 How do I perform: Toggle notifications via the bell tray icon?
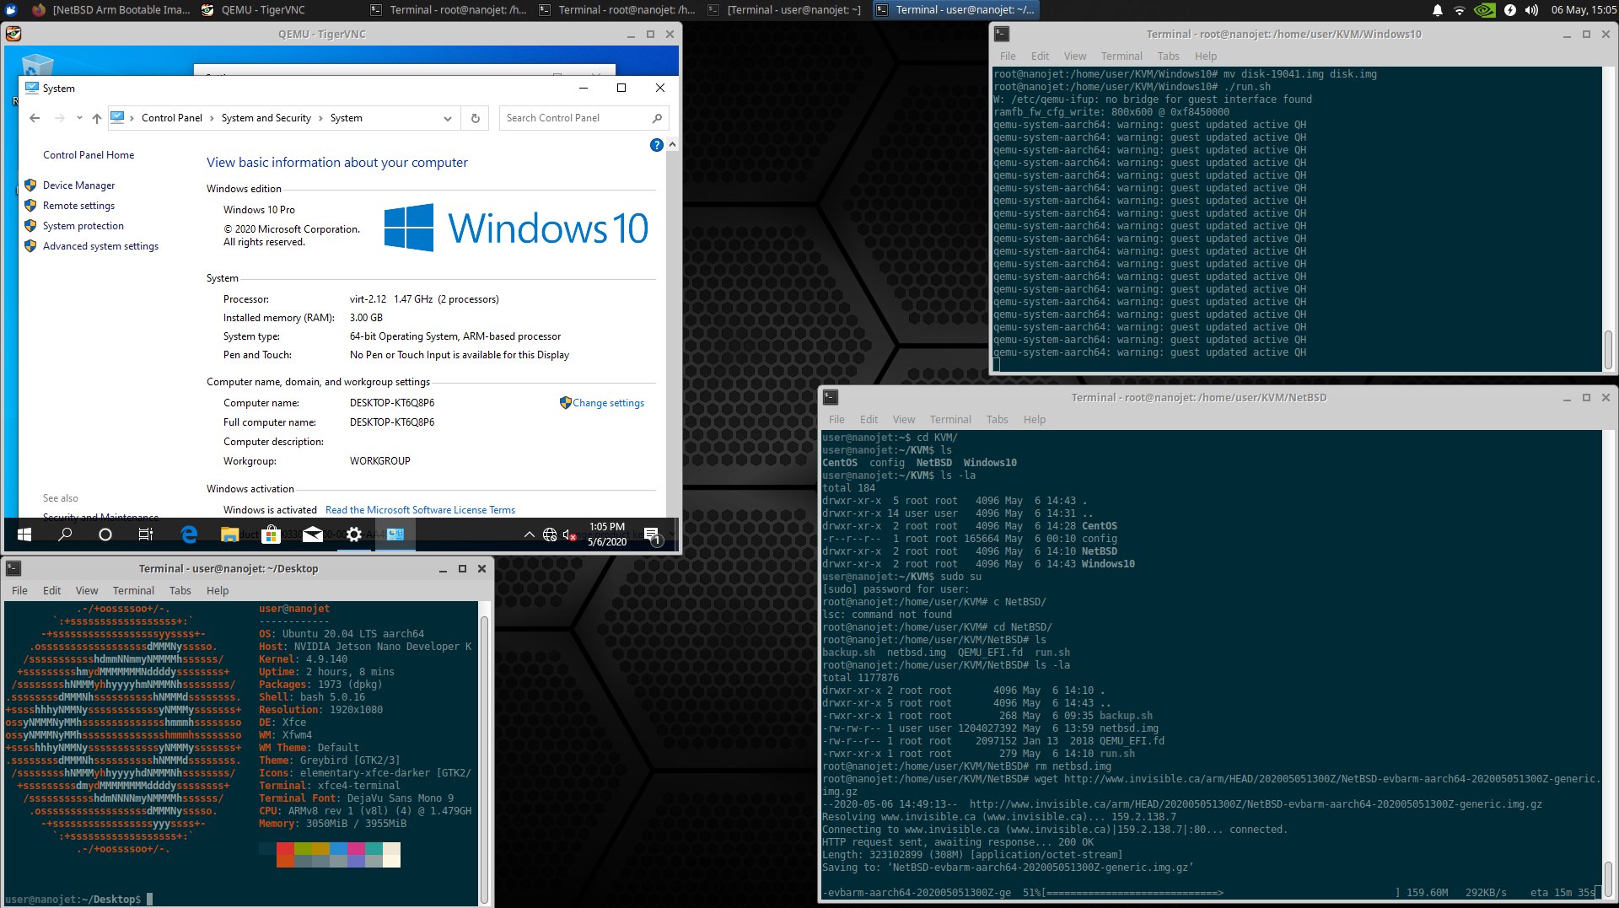1438,10
